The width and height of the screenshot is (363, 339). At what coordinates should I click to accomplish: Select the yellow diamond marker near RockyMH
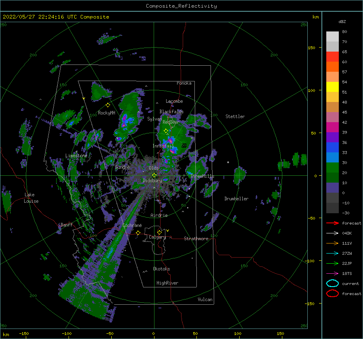coord(108,105)
